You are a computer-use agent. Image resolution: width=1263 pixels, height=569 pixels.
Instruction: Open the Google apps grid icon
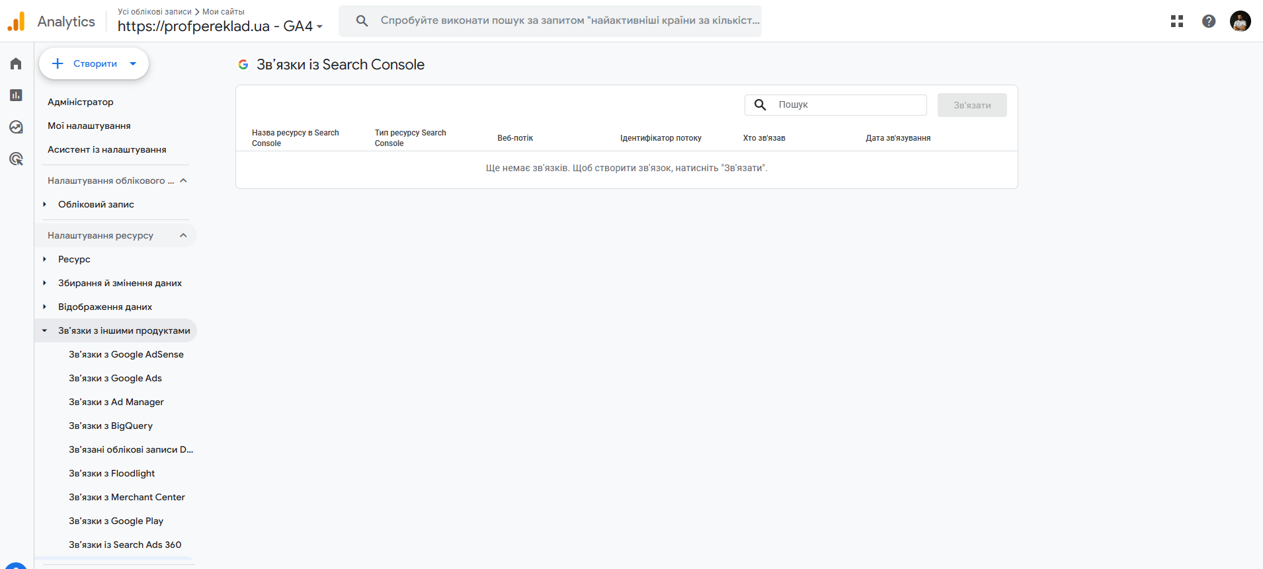tap(1177, 21)
